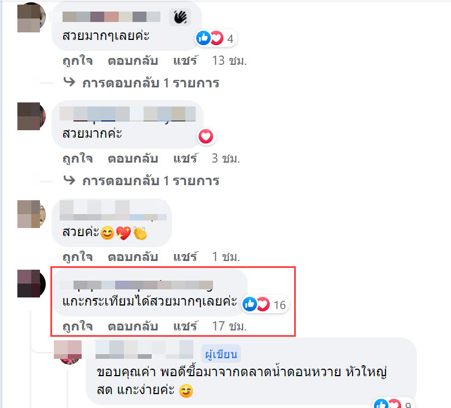Open reactions on the สวยมากๆเลยค่ะ comment
451x408 pixels.
(x=217, y=38)
